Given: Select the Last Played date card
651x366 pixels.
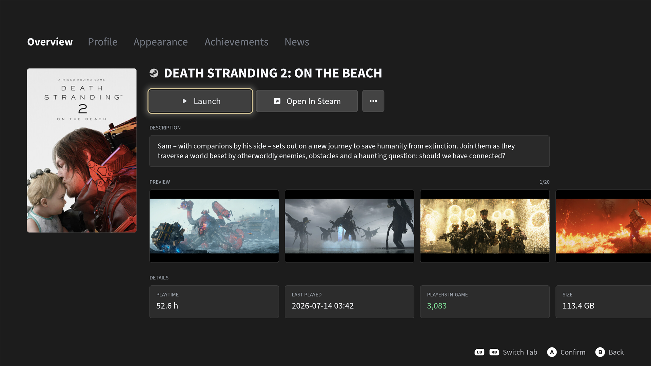Looking at the screenshot, I should click(x=350, y=302).
